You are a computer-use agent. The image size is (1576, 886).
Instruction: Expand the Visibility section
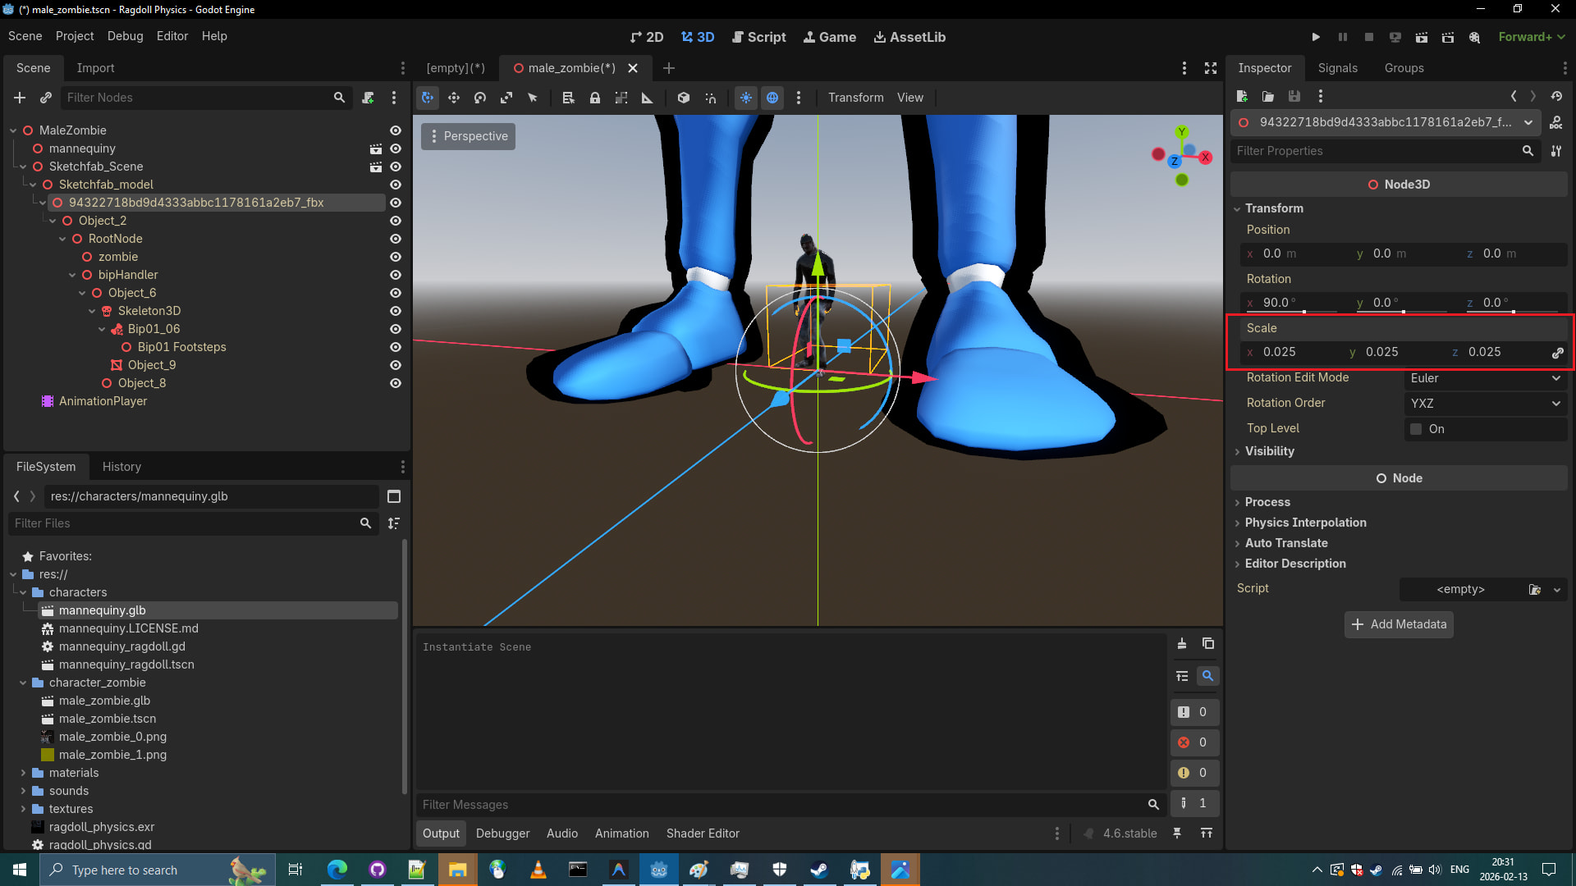coord(1269,451)
